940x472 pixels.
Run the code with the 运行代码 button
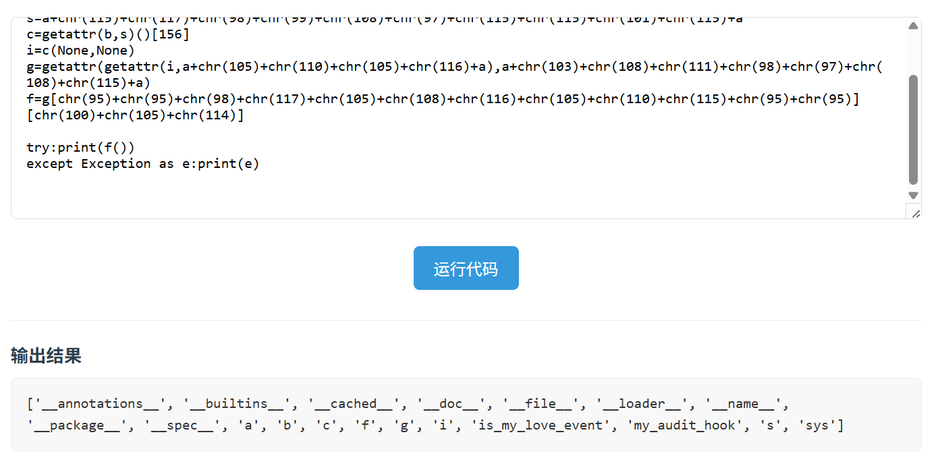click(x=466, y=268)
